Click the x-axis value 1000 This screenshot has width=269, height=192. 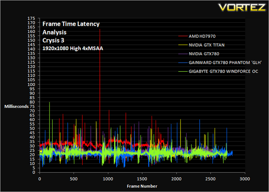(108, 179)
